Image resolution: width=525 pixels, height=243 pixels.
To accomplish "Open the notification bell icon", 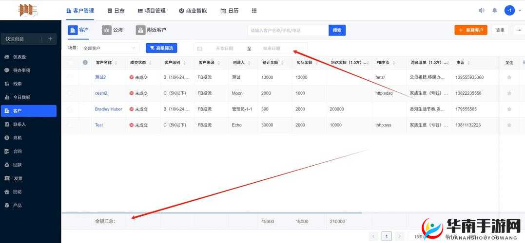I will [x=494, y=11].
